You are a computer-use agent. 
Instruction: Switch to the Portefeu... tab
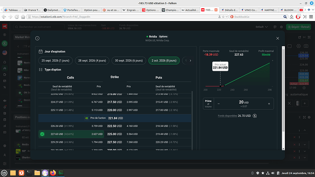coord(72,10)
